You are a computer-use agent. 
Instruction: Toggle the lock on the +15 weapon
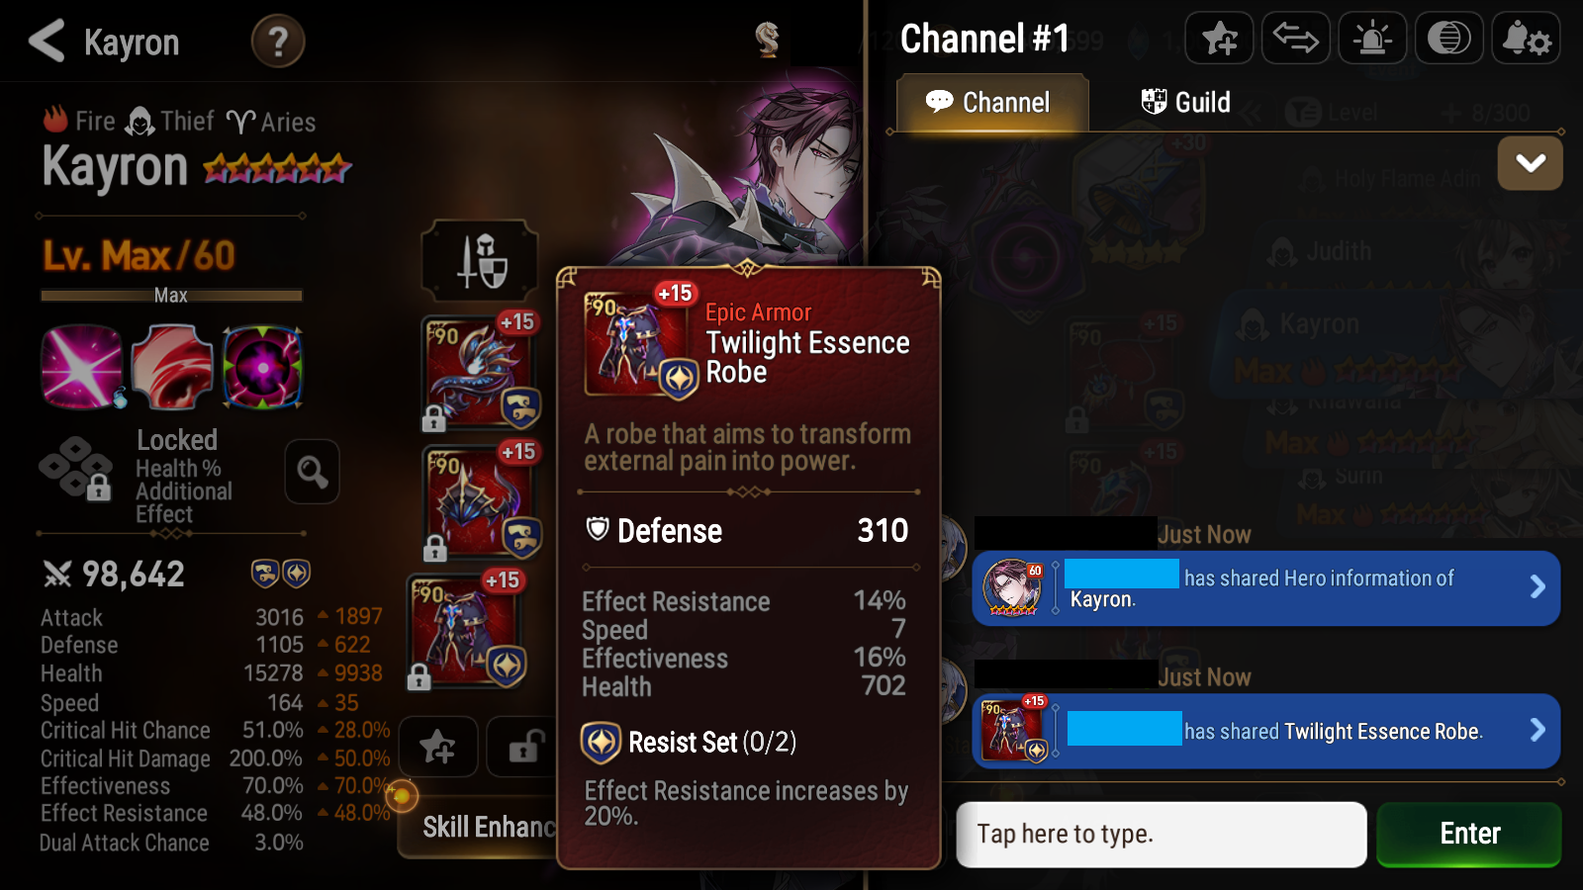tap(433, 419)
